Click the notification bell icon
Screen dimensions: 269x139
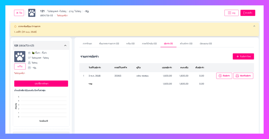pos(15,26)
